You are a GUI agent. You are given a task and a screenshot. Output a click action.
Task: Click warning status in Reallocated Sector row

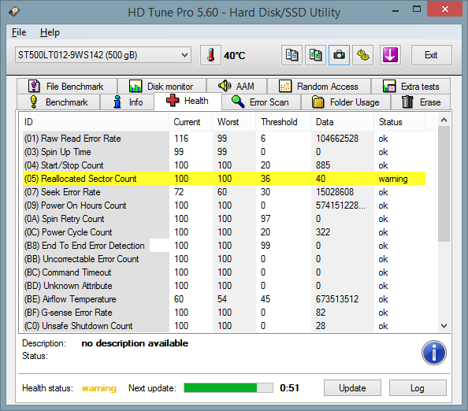tap(393, 179)
